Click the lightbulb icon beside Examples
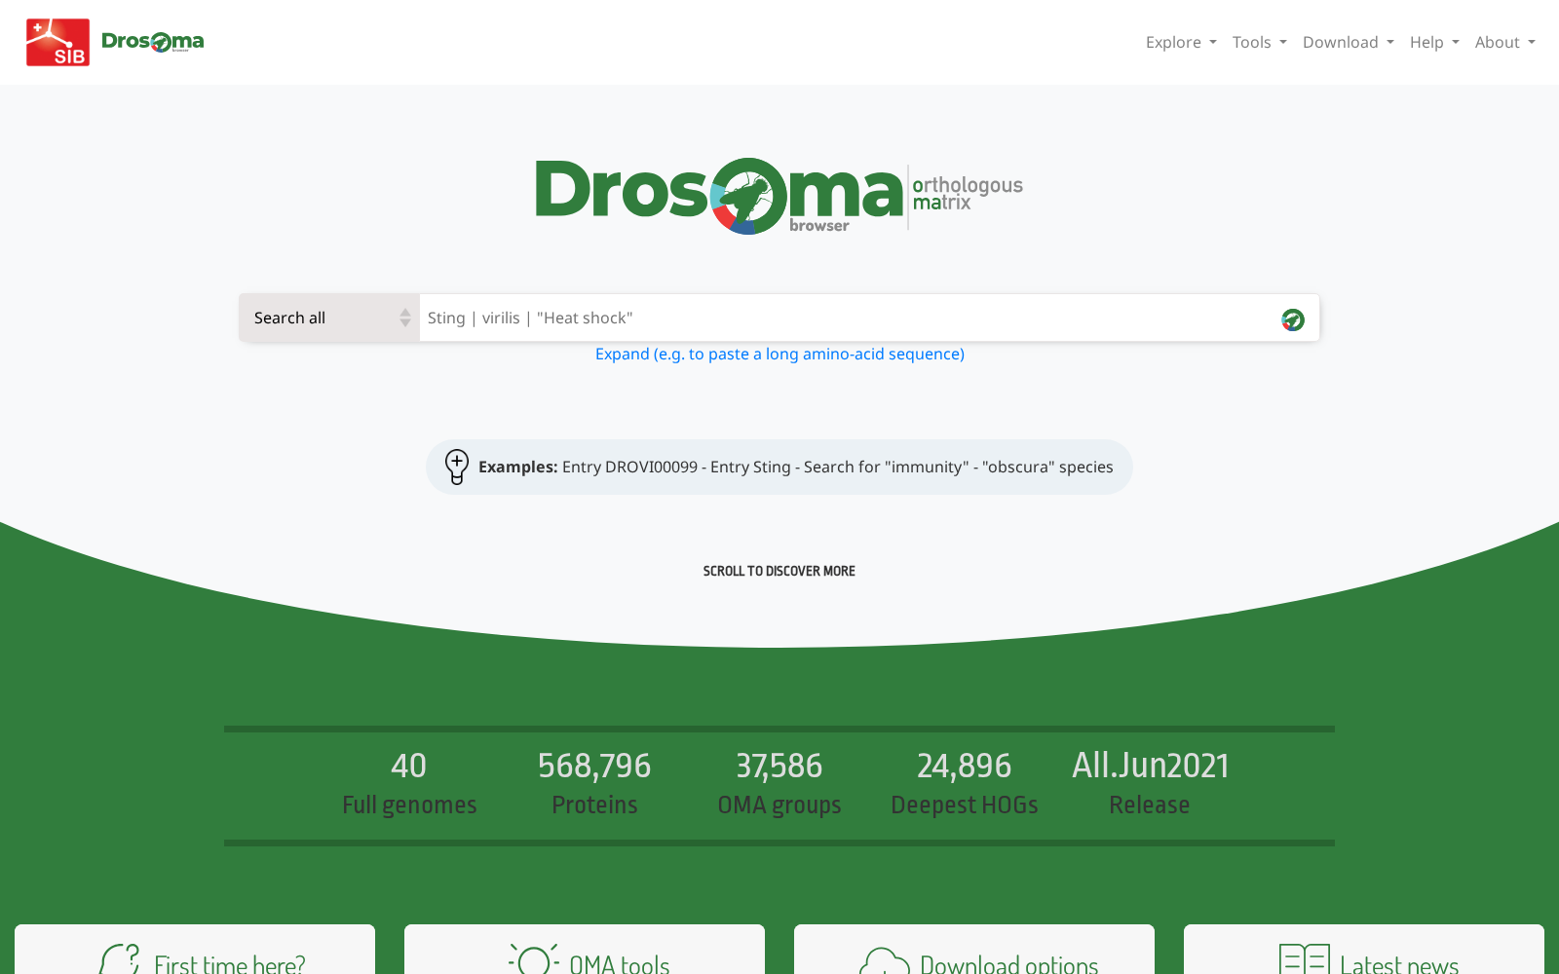 tap(457, 467)
